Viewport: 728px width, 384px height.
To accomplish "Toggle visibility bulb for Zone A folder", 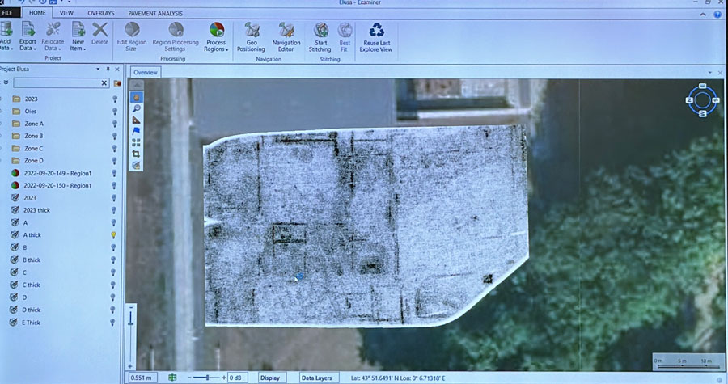I will pos(115,124).
